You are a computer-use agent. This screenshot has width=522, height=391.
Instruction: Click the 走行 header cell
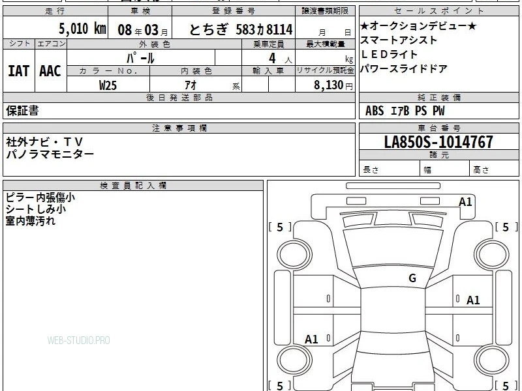point(55,11)
